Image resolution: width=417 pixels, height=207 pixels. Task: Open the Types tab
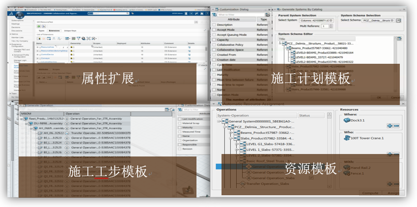click(41, 30)
